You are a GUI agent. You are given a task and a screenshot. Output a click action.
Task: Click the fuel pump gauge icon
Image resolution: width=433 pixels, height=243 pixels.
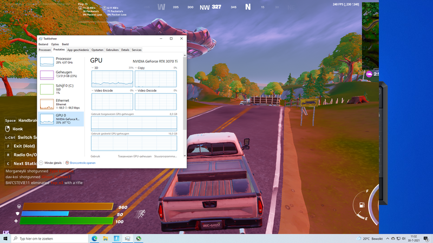[362, 205]
